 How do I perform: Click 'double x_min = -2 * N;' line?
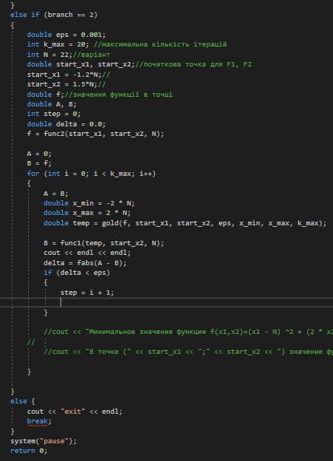[89, 203]
